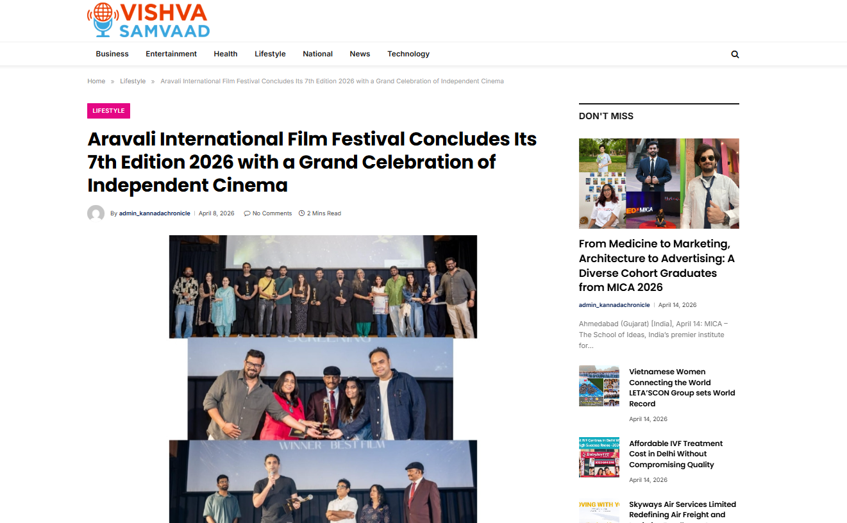Select Lifestyle in the navigation bar

coord(270,54)
